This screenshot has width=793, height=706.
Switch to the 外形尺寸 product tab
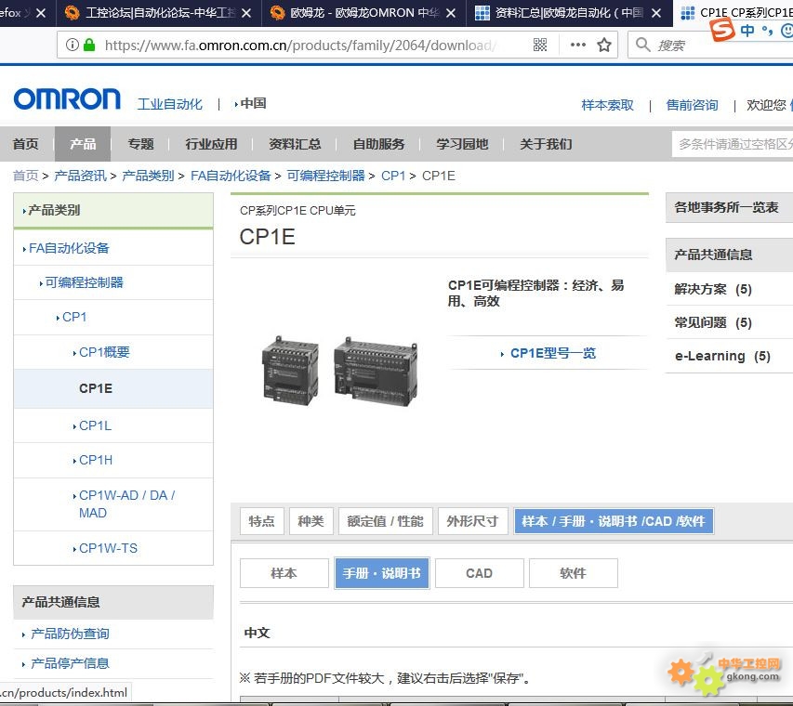click(x=473, y=521)
